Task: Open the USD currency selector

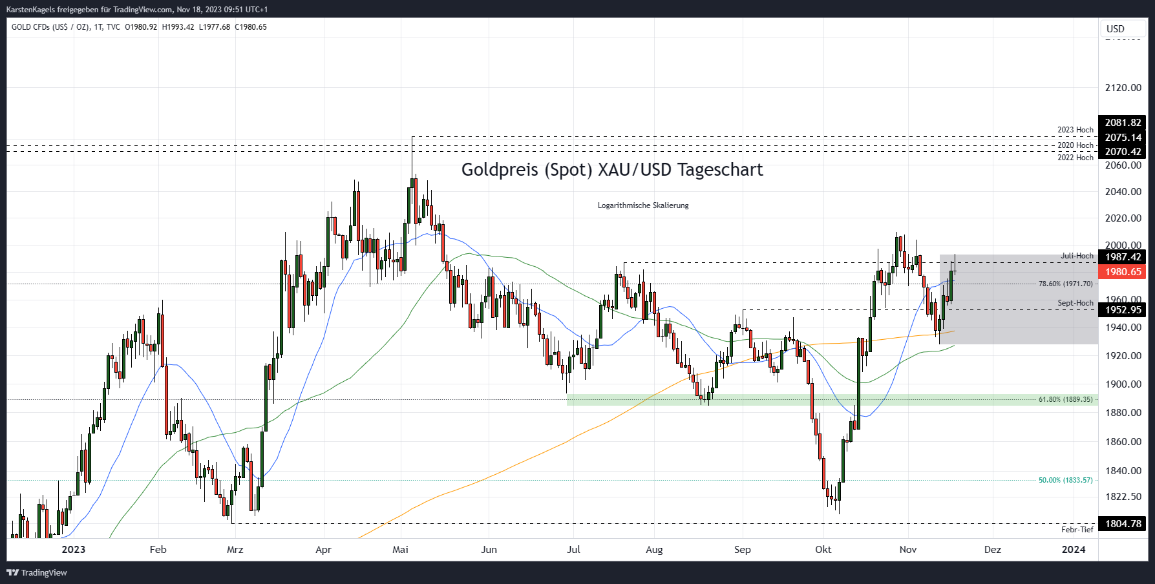Action: pos(1123,28)
